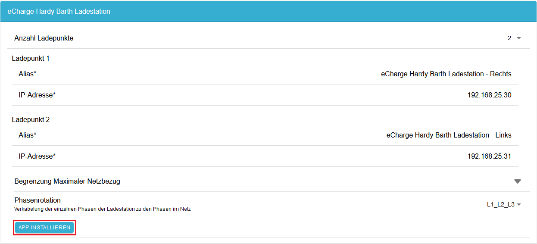Click the Ladepunkt 1 heading
Image resolution: width=537 pixels, height=244 pixels.
click(31, 59)
